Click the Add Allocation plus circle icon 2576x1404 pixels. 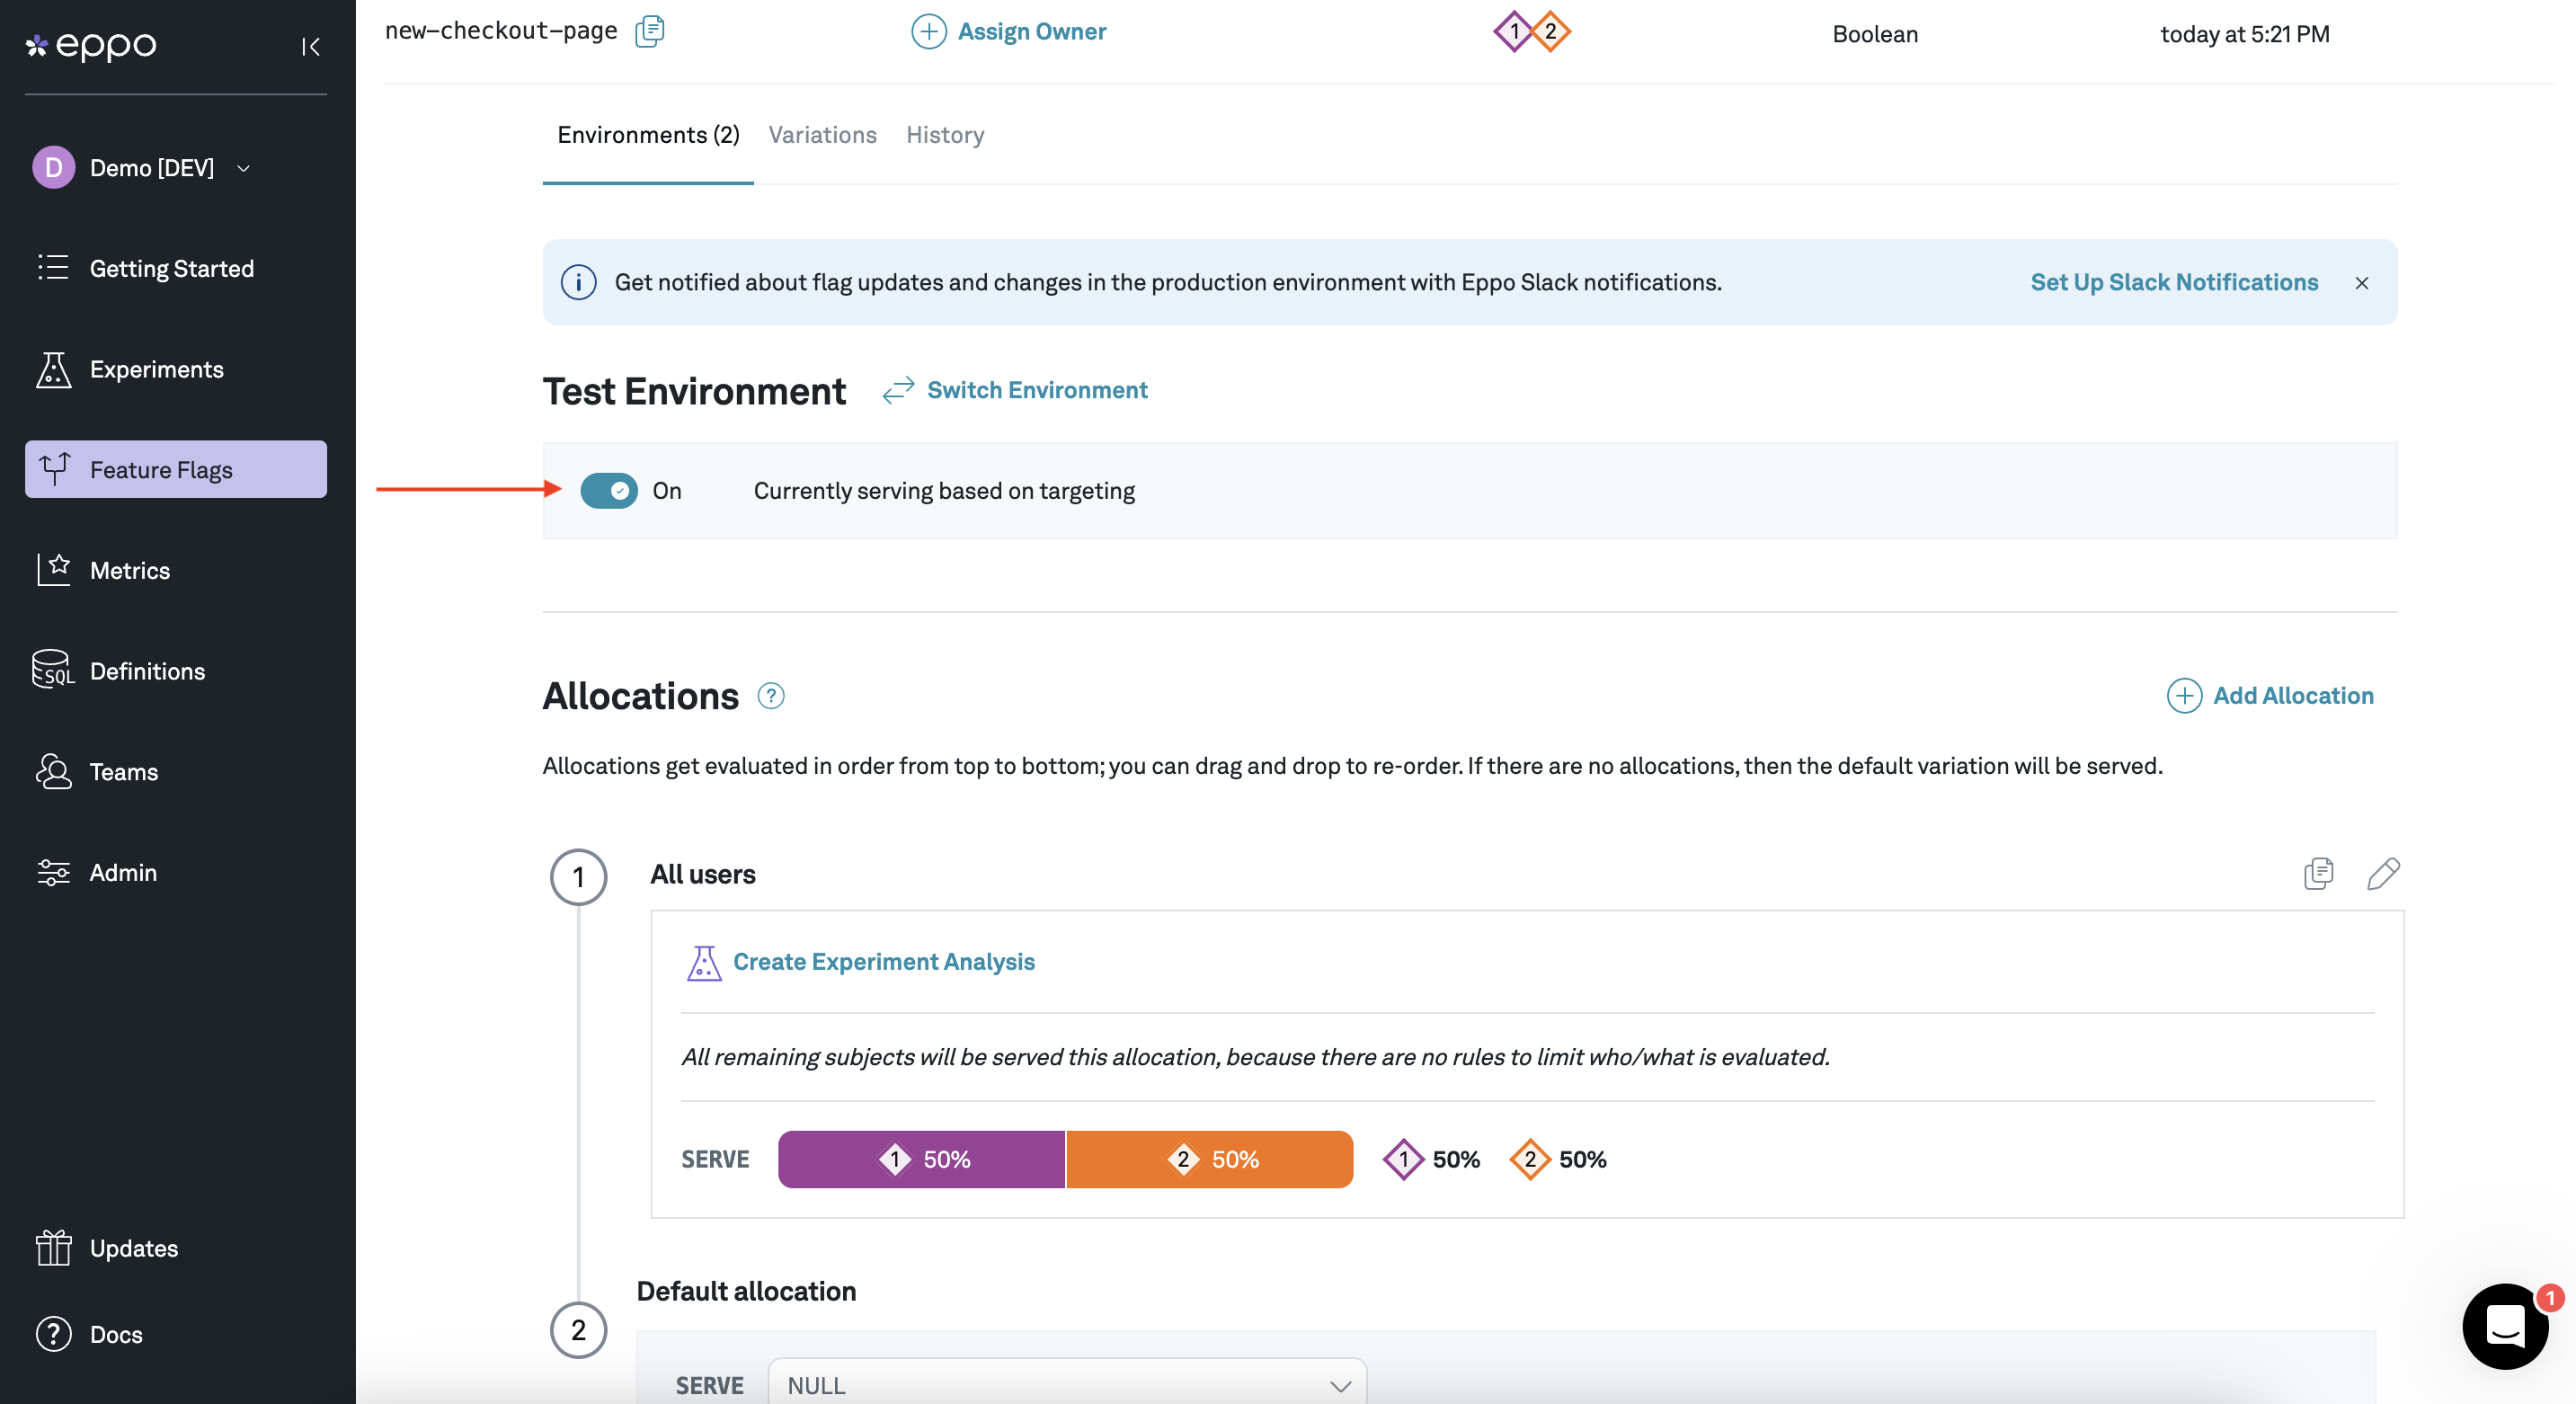[2184, 696]
